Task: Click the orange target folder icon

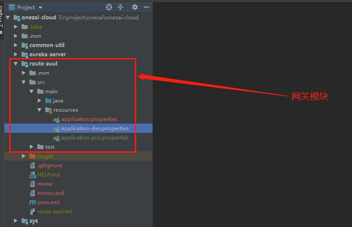Action: point(33,156)
